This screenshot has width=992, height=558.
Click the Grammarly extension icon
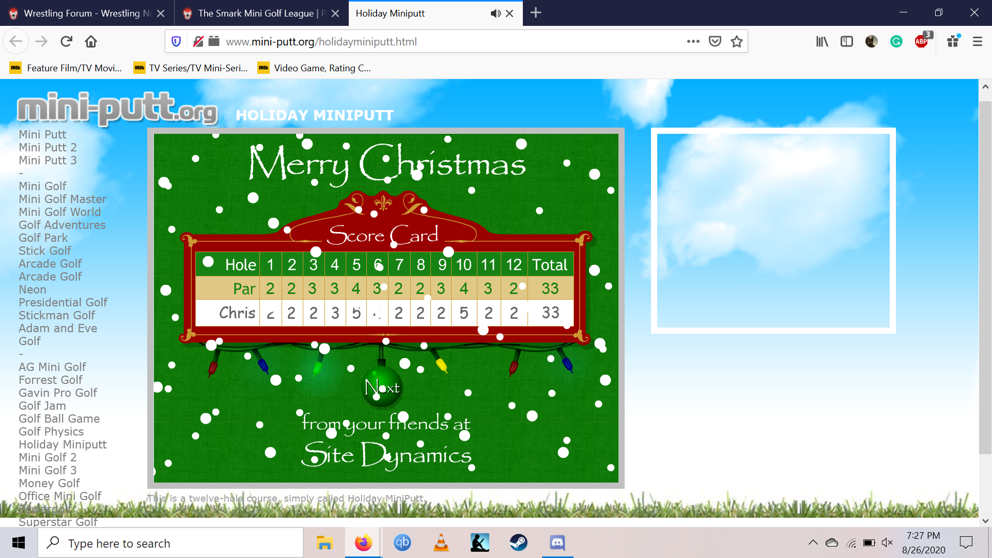tap(896, 41)
